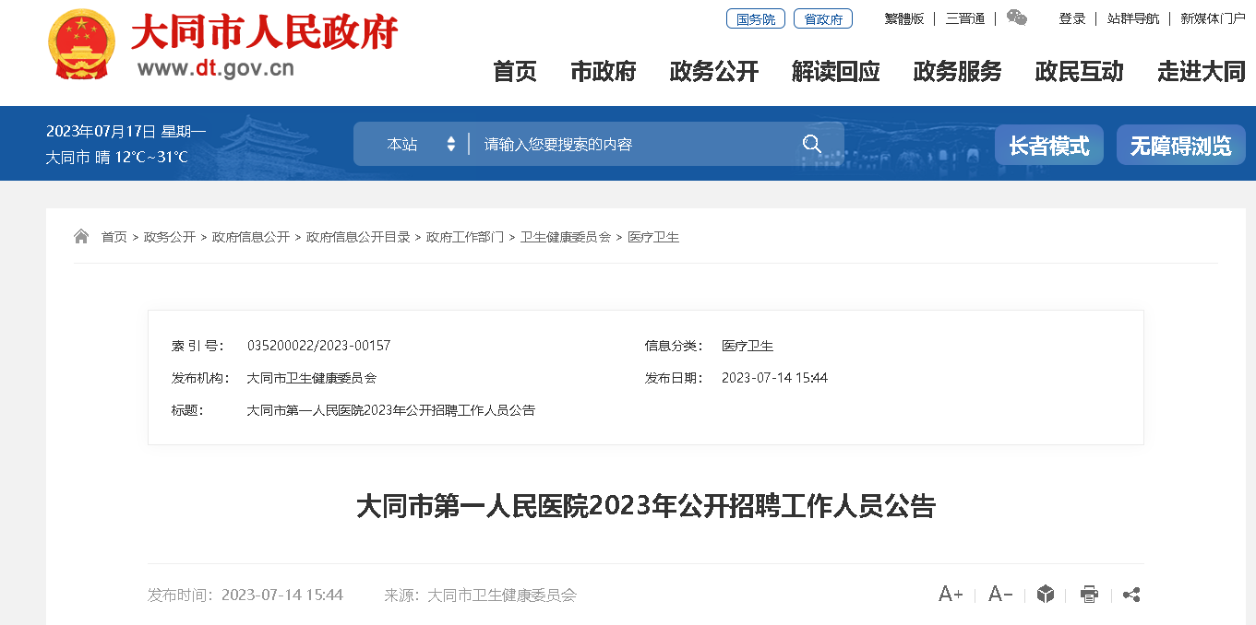Screen dimensions: 1256x625
Task: Open 政务公开 navigation menu
Action: 714,72
